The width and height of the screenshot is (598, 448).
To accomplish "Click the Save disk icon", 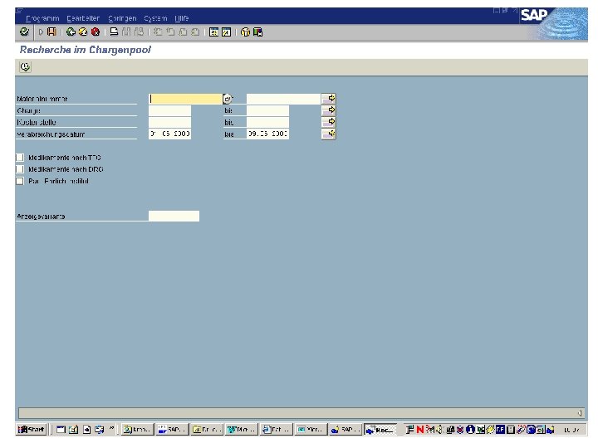I will 51,32.
